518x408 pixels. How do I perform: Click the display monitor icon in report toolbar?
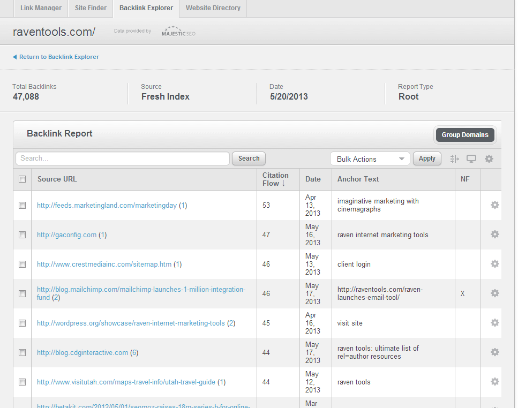click(x=471, y=159)
